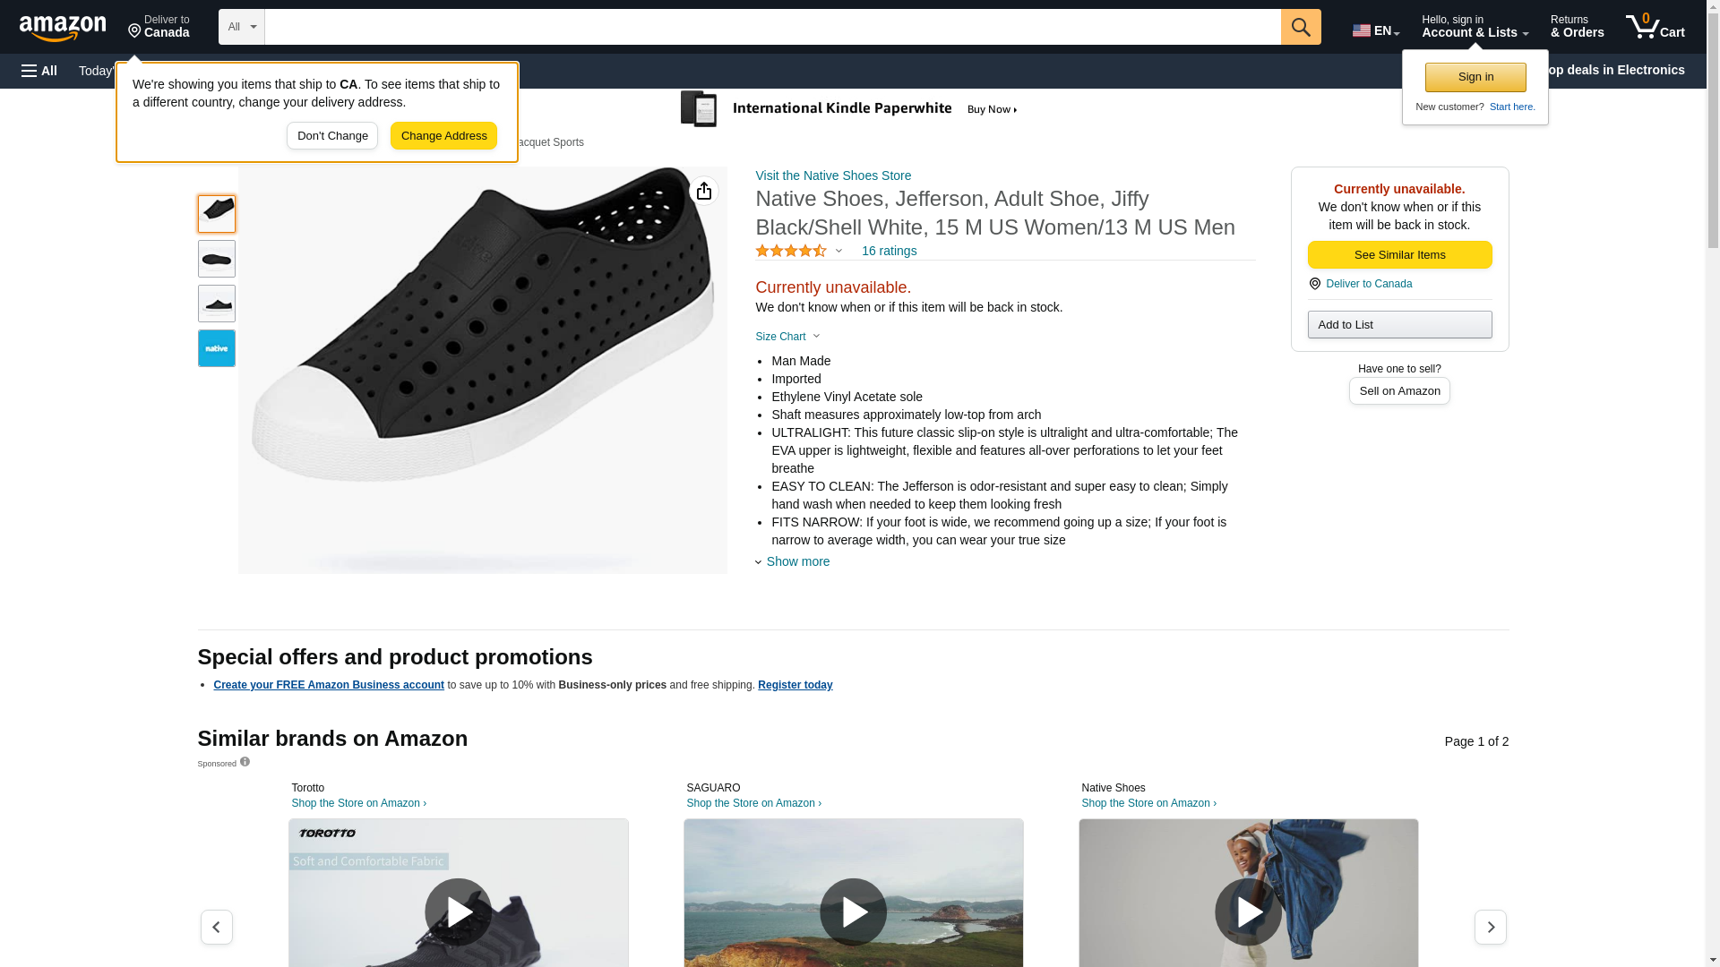Open the EN language selector
This screenshot has height=967, width=1720.
tap(1375, 30)
